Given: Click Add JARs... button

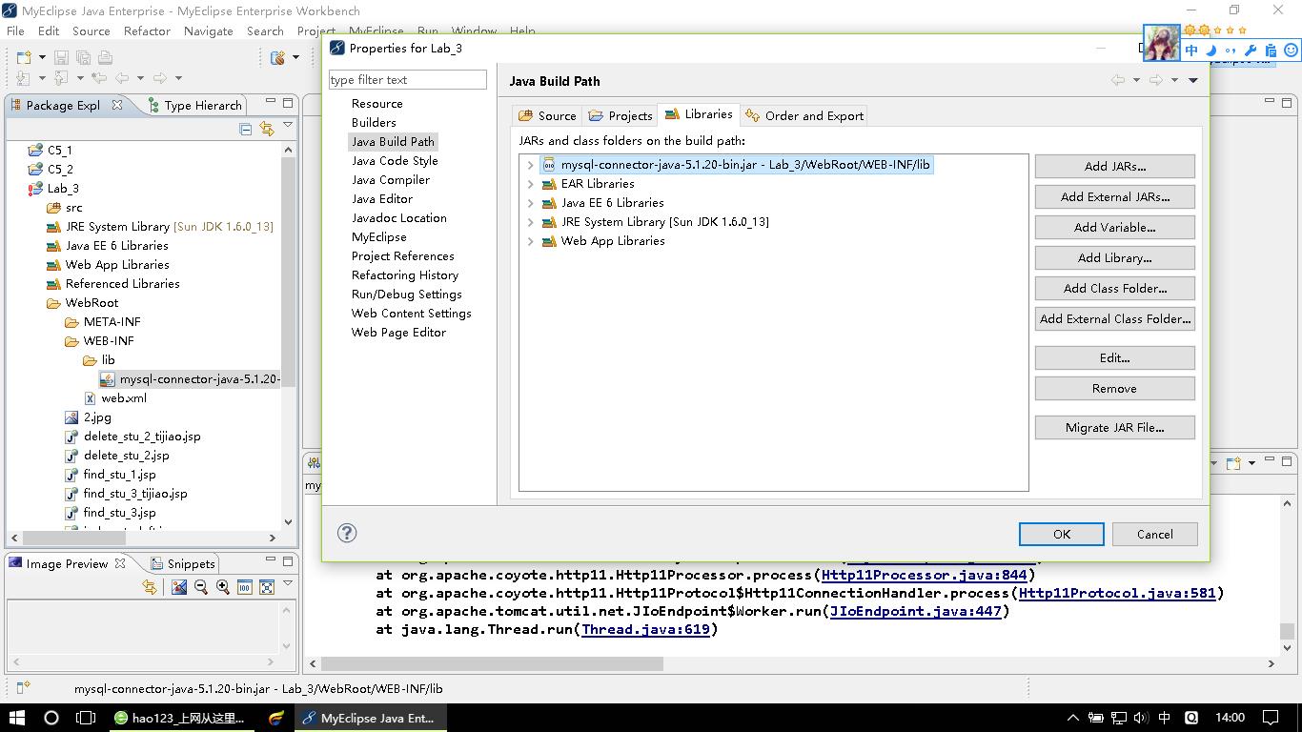Looking at the screenshot, I should [x=1114, y=166].
